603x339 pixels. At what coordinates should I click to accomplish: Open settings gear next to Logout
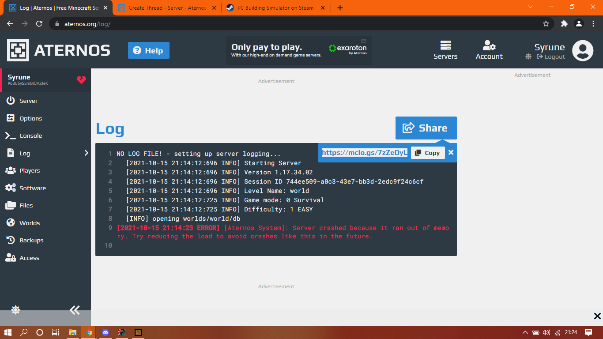tap(528, 56)
